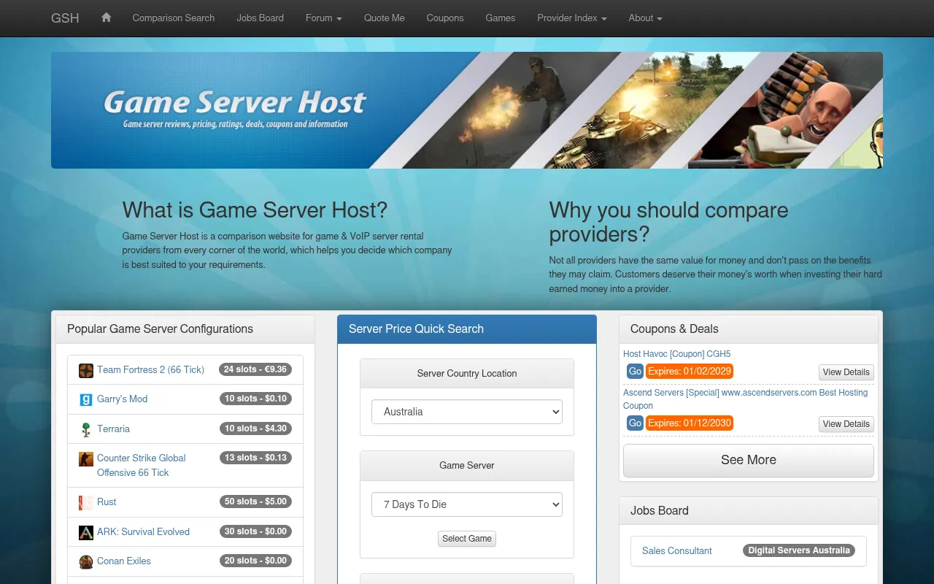Open Comparison Search in the navbar
934x584 pixels.
[174, 18]
